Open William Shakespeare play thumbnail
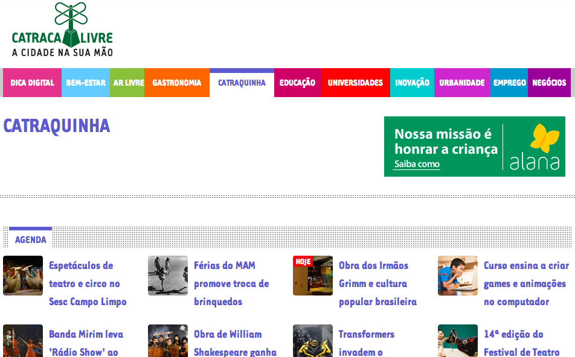575x357 pixels. pos(168,341)
